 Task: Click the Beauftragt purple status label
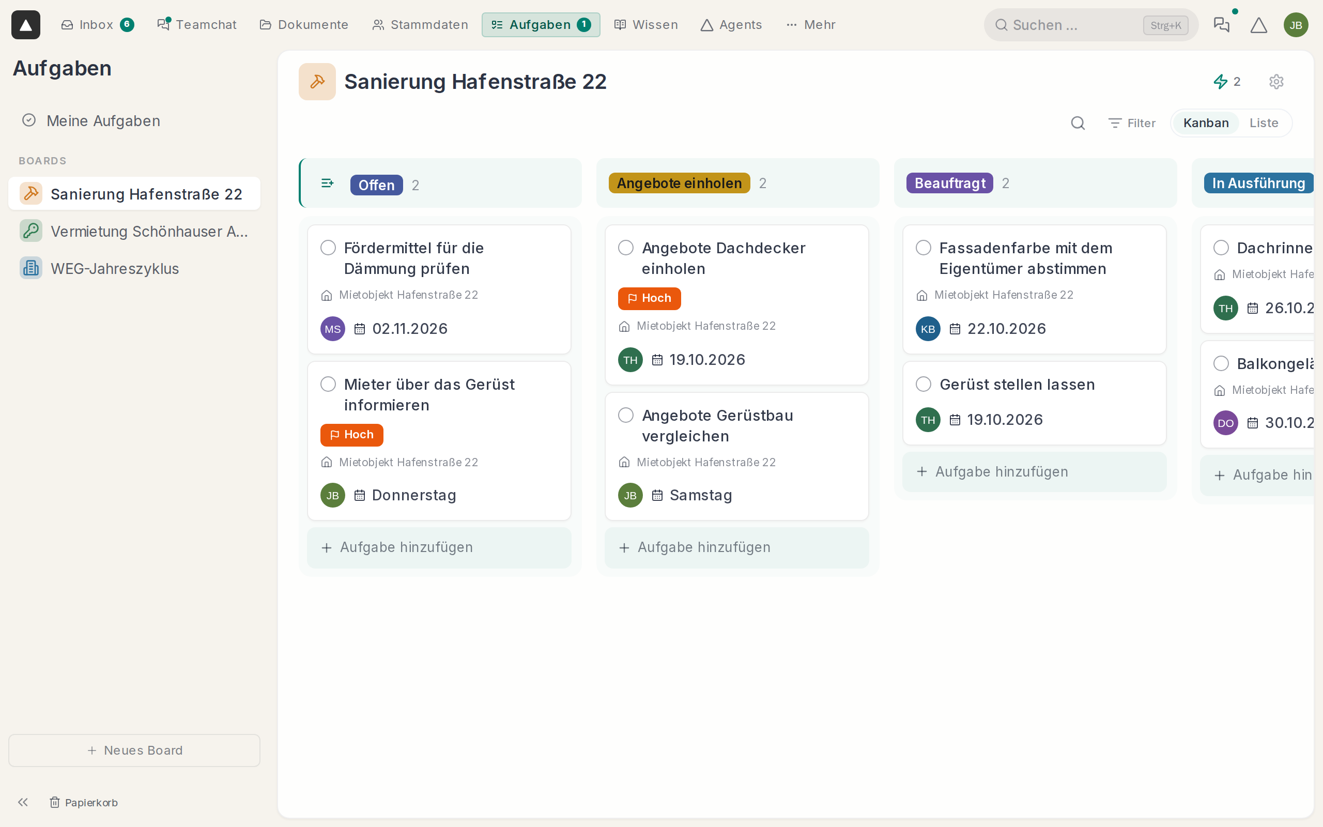pos(949,183)
